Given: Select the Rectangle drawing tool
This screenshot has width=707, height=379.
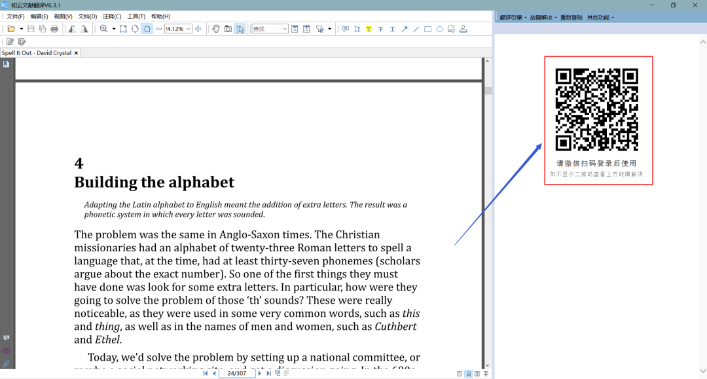Looking at the screenshot, I should click(x=427, y=29).
